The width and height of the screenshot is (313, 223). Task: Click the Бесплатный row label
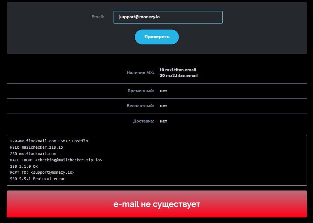tap(140, 106)
